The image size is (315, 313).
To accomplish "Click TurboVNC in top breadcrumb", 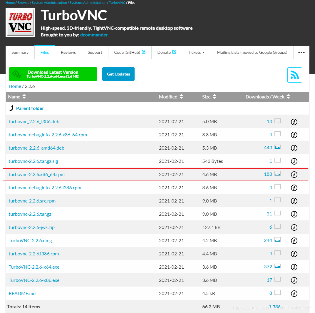I will [x=117, y=3].
